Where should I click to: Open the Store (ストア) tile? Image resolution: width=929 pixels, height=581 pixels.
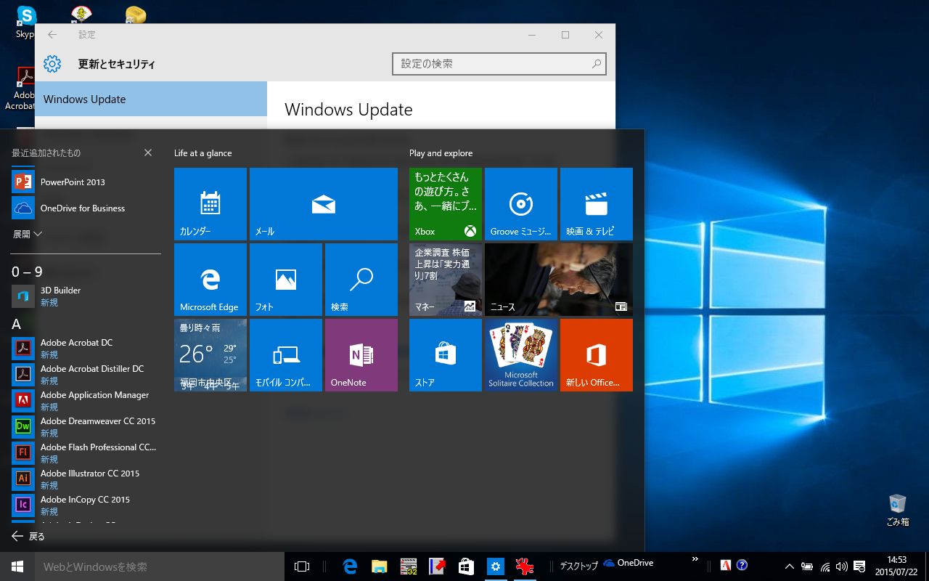coord(446,355)
